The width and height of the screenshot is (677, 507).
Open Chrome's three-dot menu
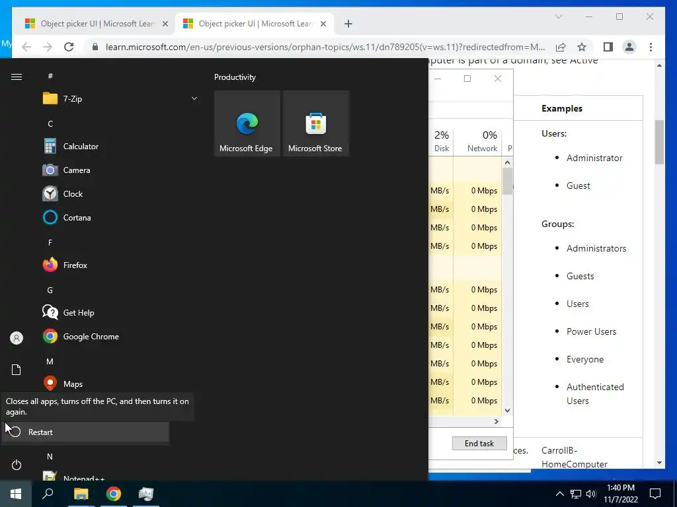(x=651, y=47)
